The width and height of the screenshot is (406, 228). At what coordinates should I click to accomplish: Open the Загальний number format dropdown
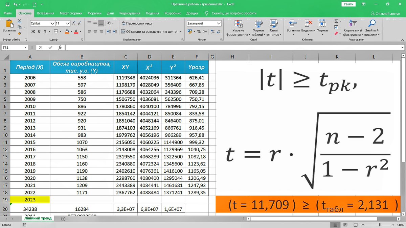pyautogui.click(x=219, y=24)
